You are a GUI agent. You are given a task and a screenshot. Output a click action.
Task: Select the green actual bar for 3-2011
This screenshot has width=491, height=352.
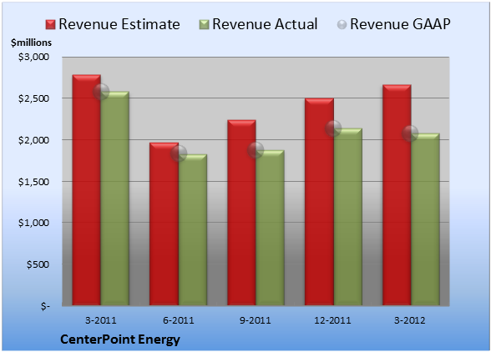pos(115,199)
